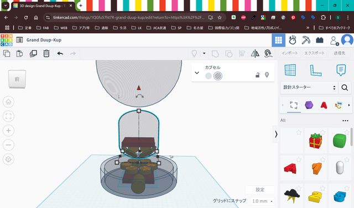
Task: Pick the storm cloud lightning shape
Action: click(x=291, y=196)
